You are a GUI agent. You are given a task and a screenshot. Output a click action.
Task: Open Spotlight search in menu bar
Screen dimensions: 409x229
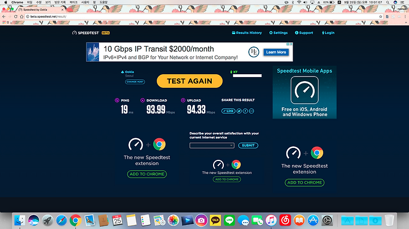(x=388, y=2)
